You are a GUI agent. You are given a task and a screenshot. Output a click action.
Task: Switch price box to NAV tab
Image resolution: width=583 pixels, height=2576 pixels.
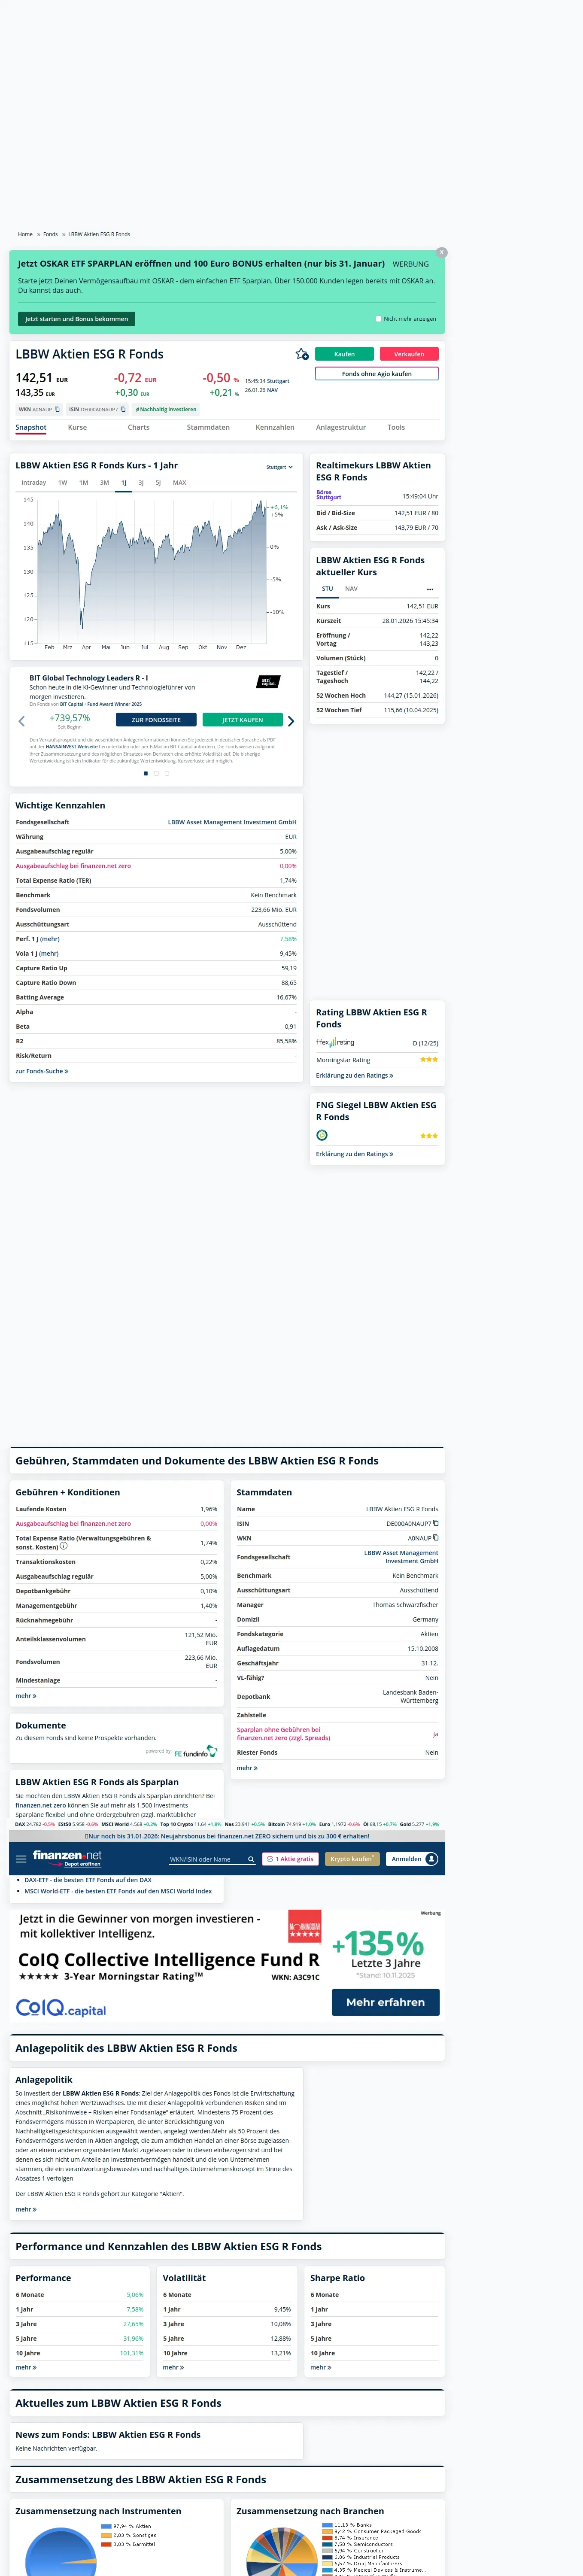pos(351,589)
